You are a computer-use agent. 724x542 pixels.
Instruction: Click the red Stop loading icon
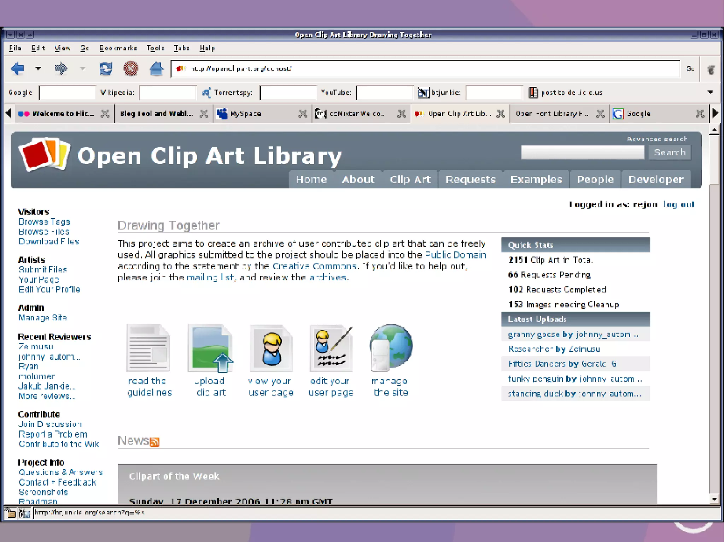click(x=131, y=69)
